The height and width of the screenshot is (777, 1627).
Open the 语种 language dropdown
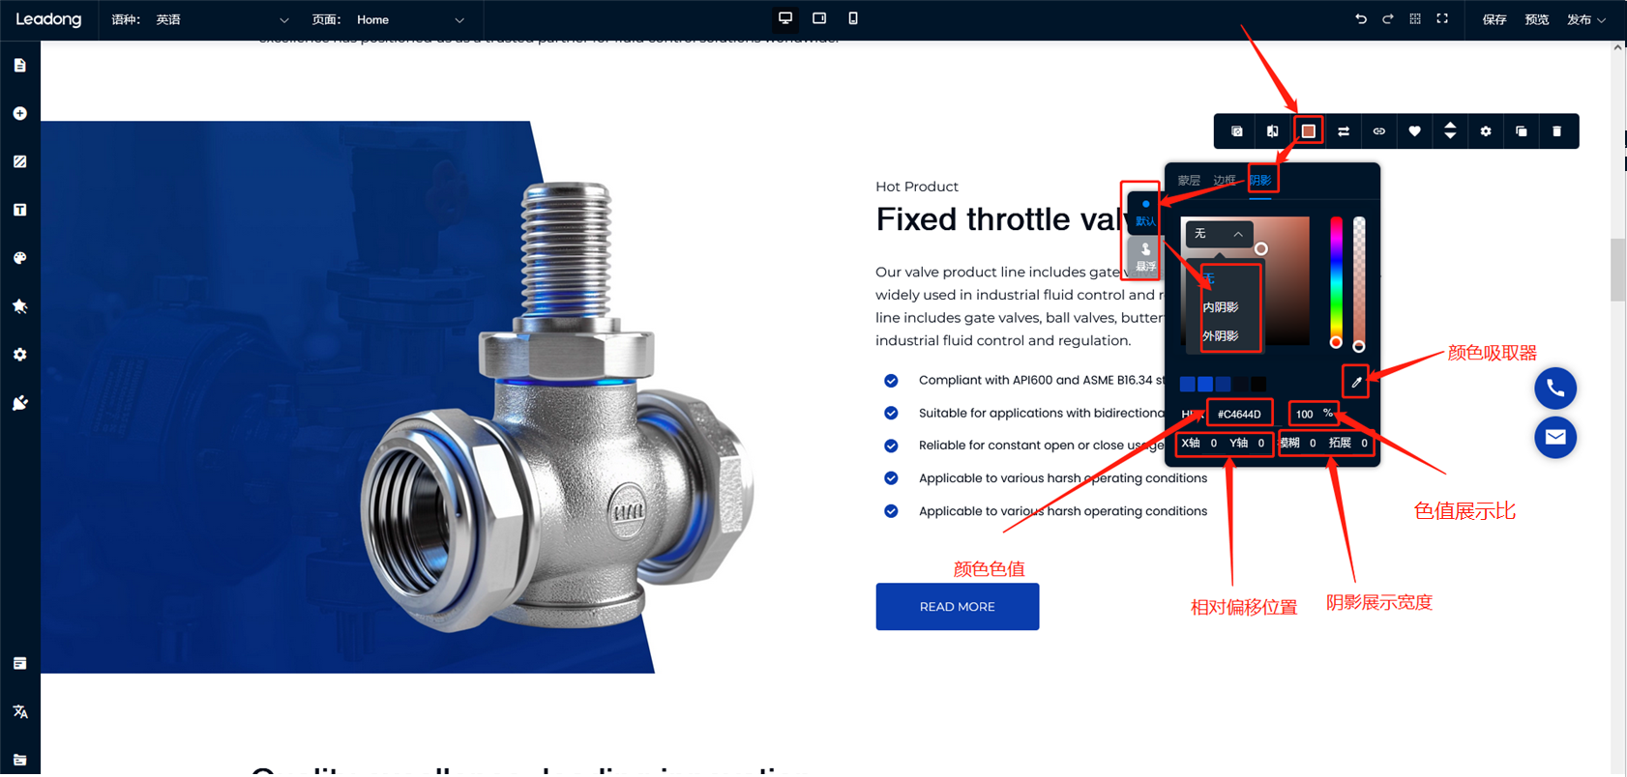click(222, 19)
